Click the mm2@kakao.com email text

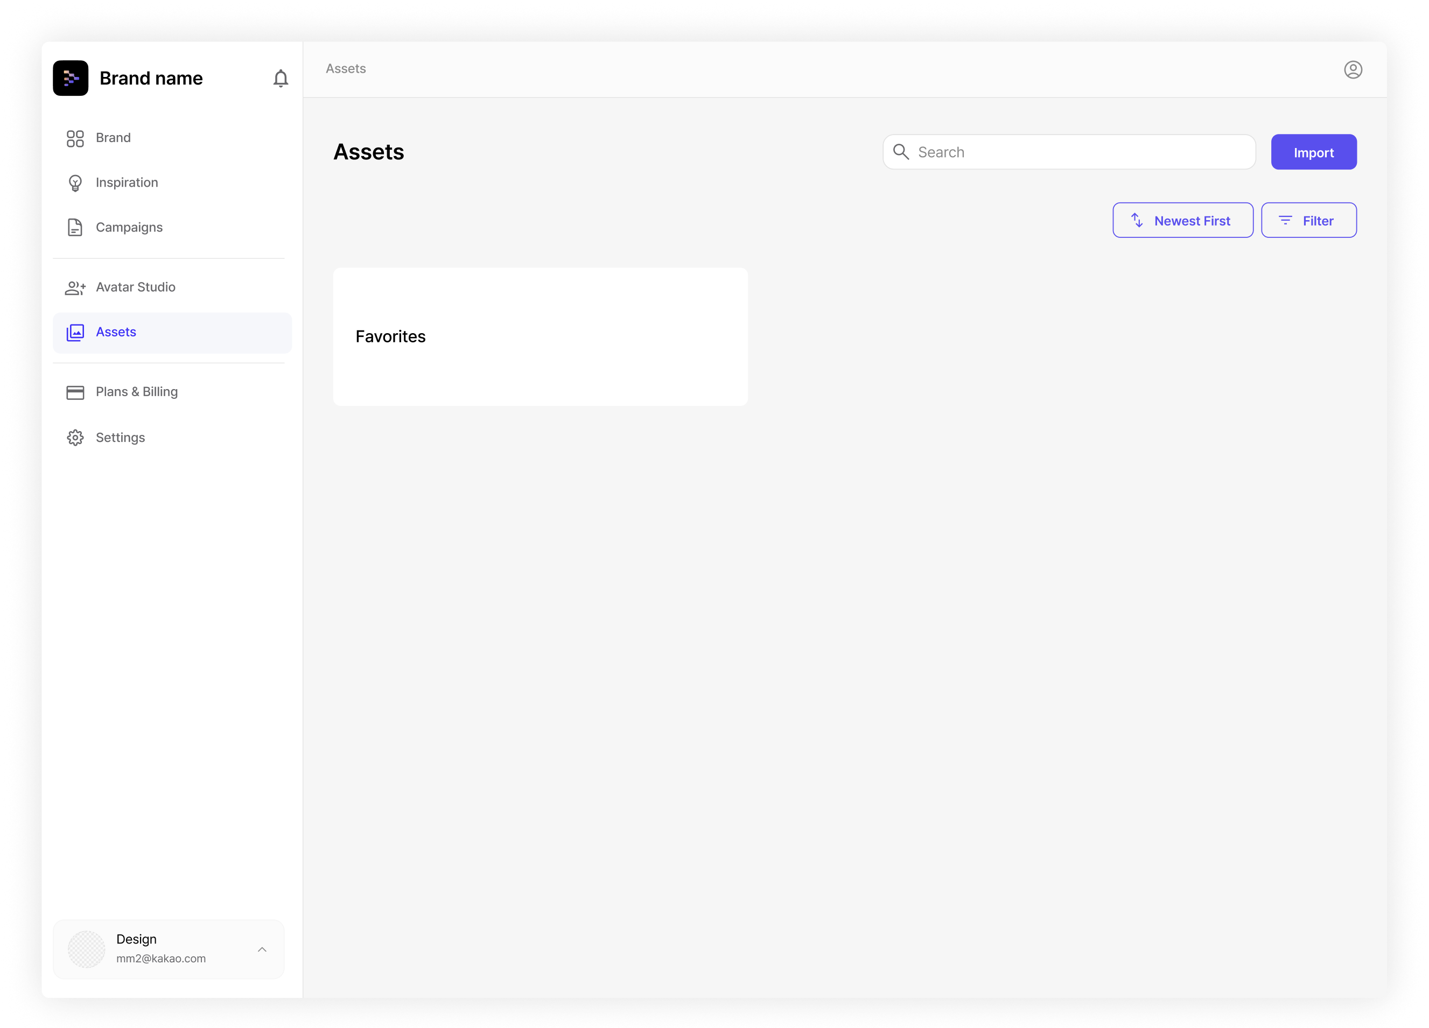162,958
